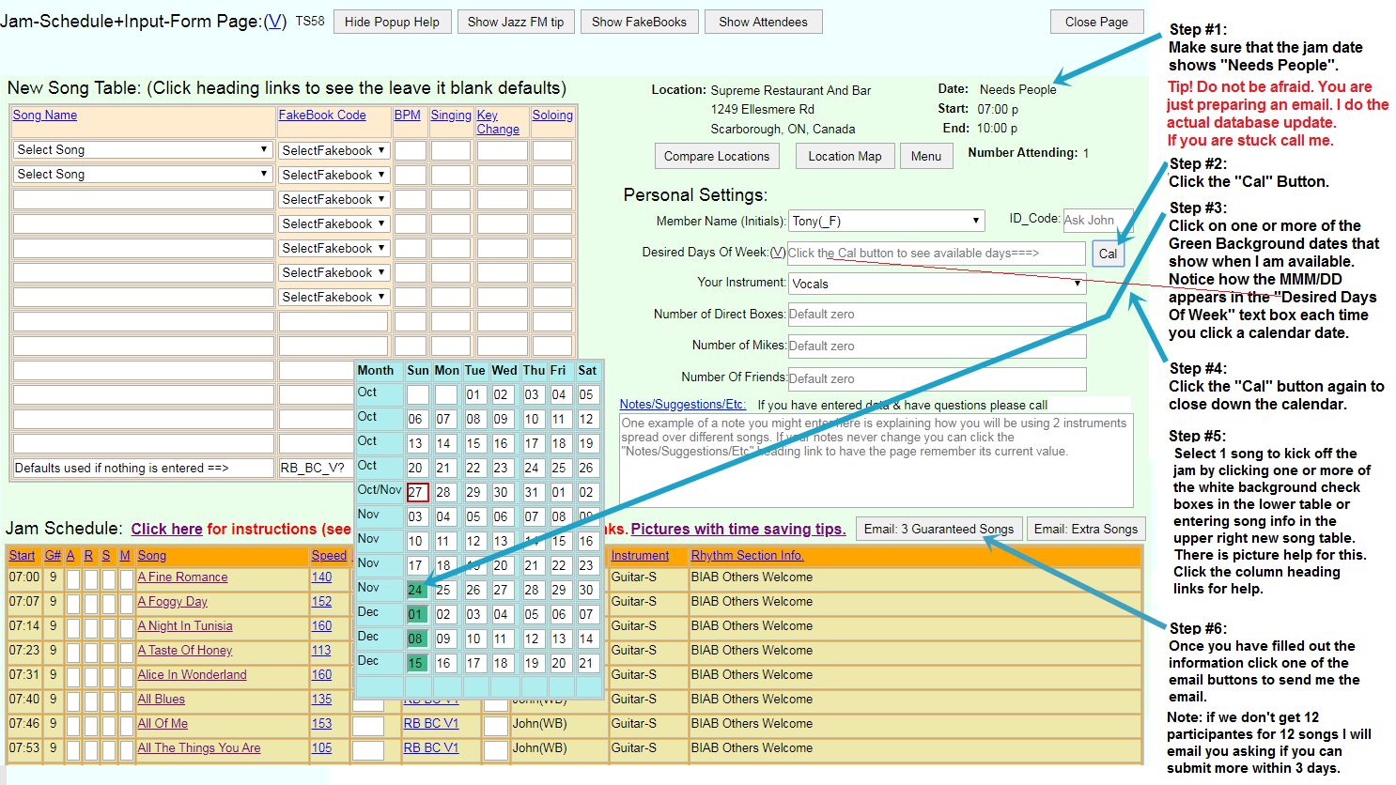This screenshot has width=1396, height=785.
Task: Open the A Foggy Day song link
Action: [x=173, y=601]
